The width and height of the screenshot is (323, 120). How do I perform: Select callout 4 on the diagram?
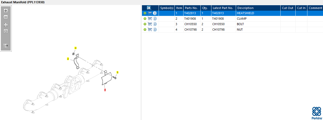click(x=75, y=48)
